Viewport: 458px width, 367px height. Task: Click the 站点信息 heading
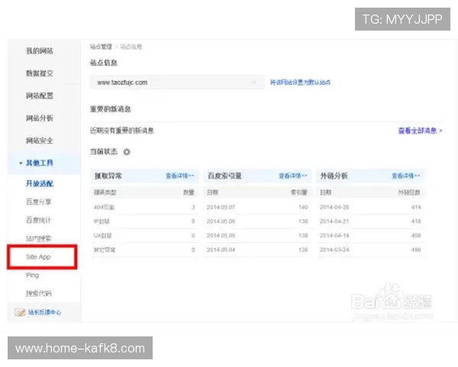pos(104,63)
